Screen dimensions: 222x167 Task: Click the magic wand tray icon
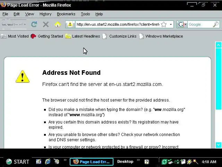click(195, 161)
